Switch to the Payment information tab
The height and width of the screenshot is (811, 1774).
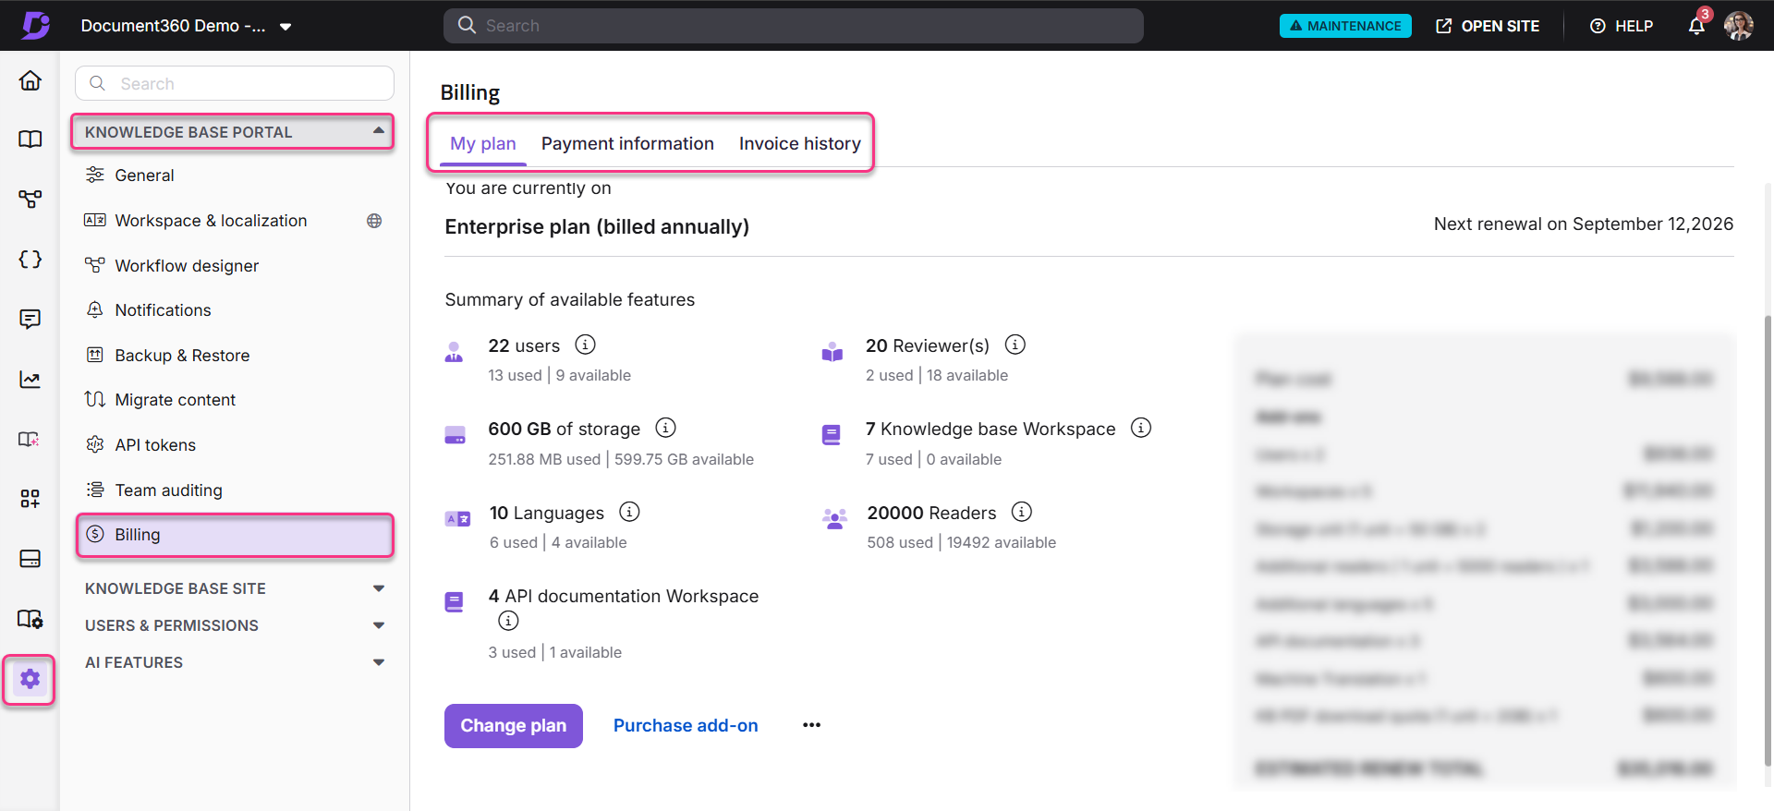click(x=627, y=144)
